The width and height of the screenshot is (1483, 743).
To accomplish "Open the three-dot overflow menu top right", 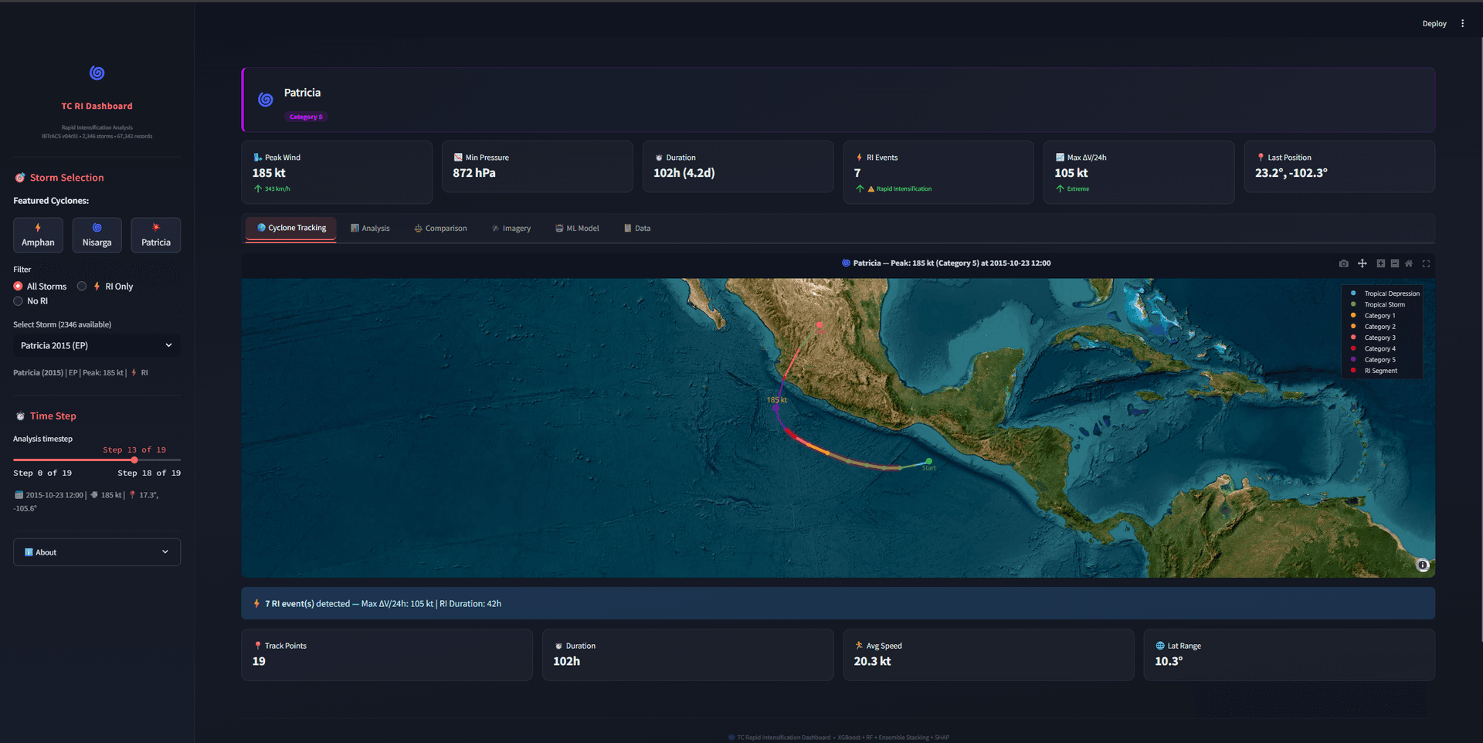I will point(1462,23).
